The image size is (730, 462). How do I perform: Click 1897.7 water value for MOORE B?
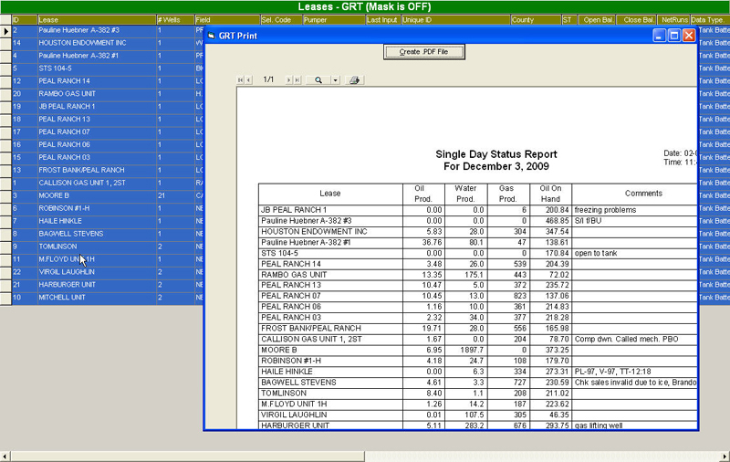tap(474, 351)
